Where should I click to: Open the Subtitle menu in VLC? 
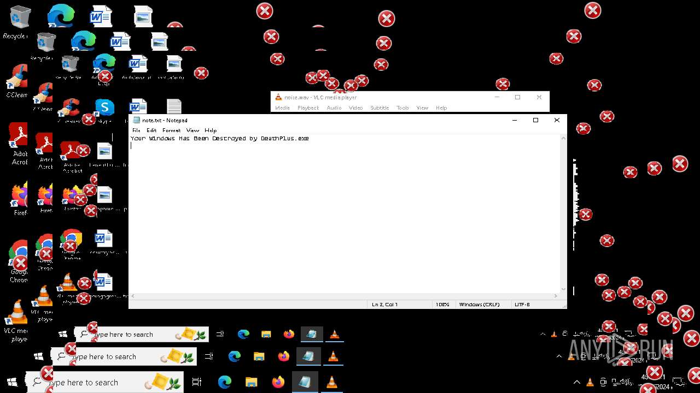(380, 108)
